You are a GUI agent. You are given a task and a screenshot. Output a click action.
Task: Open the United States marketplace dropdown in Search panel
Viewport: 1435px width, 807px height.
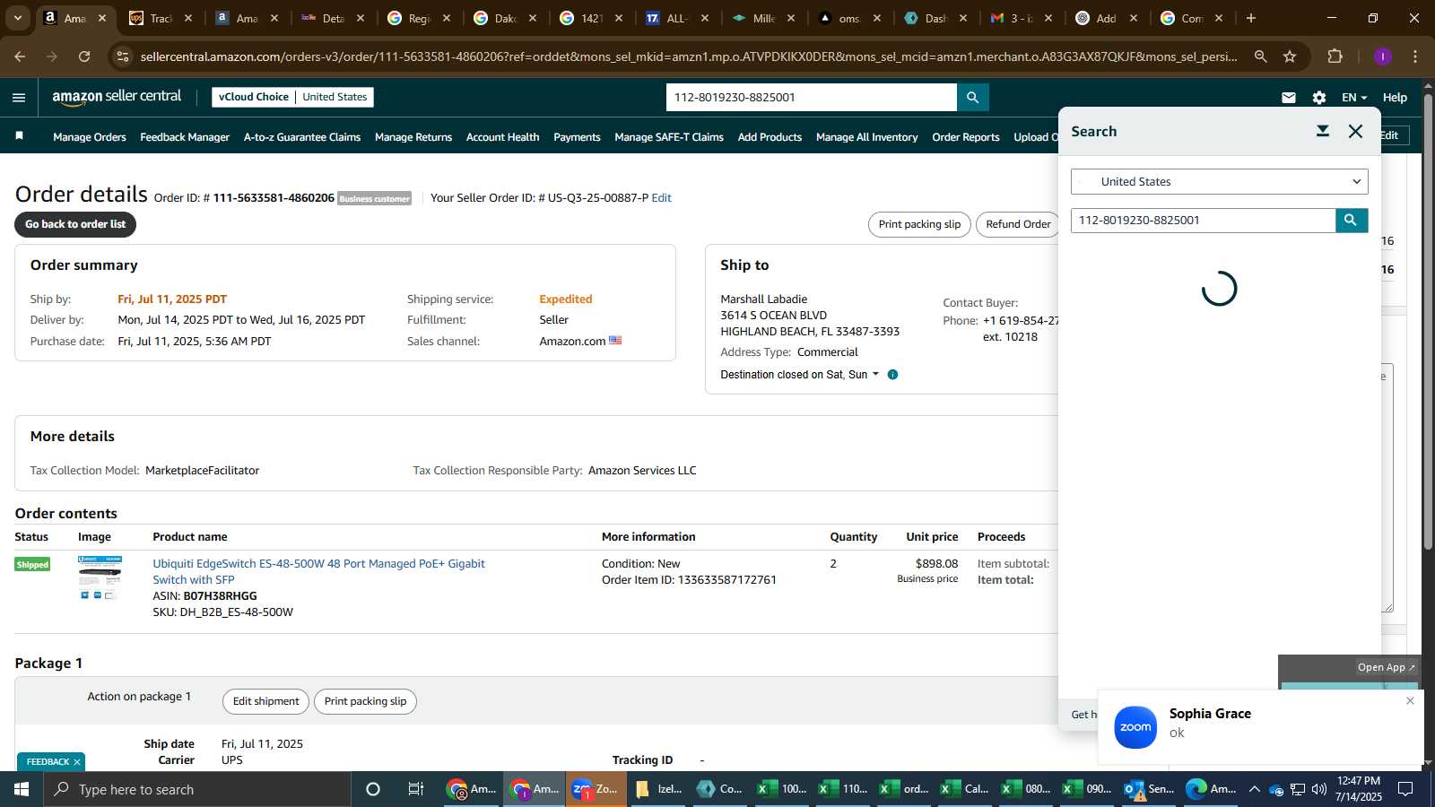pos(1219,181)
